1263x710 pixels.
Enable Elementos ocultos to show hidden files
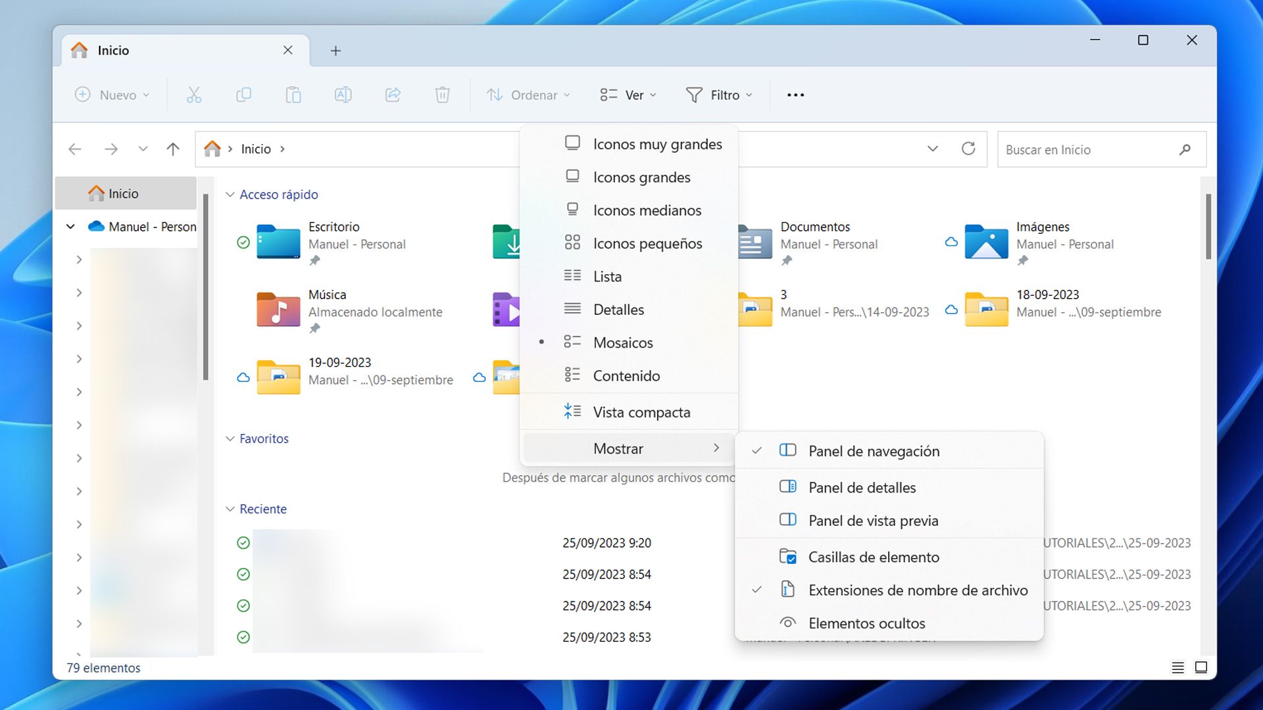866,623
